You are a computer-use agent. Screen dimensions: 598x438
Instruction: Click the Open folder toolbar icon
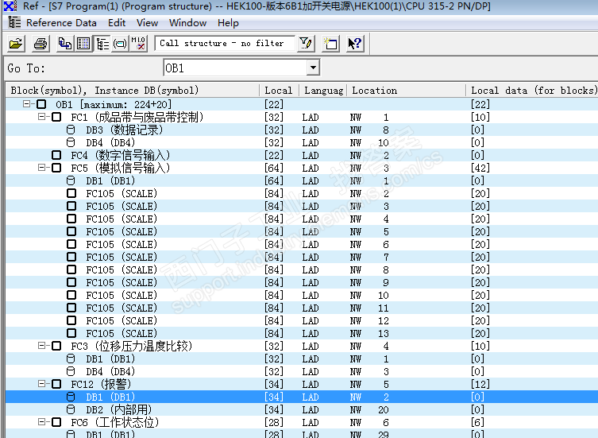16,43
